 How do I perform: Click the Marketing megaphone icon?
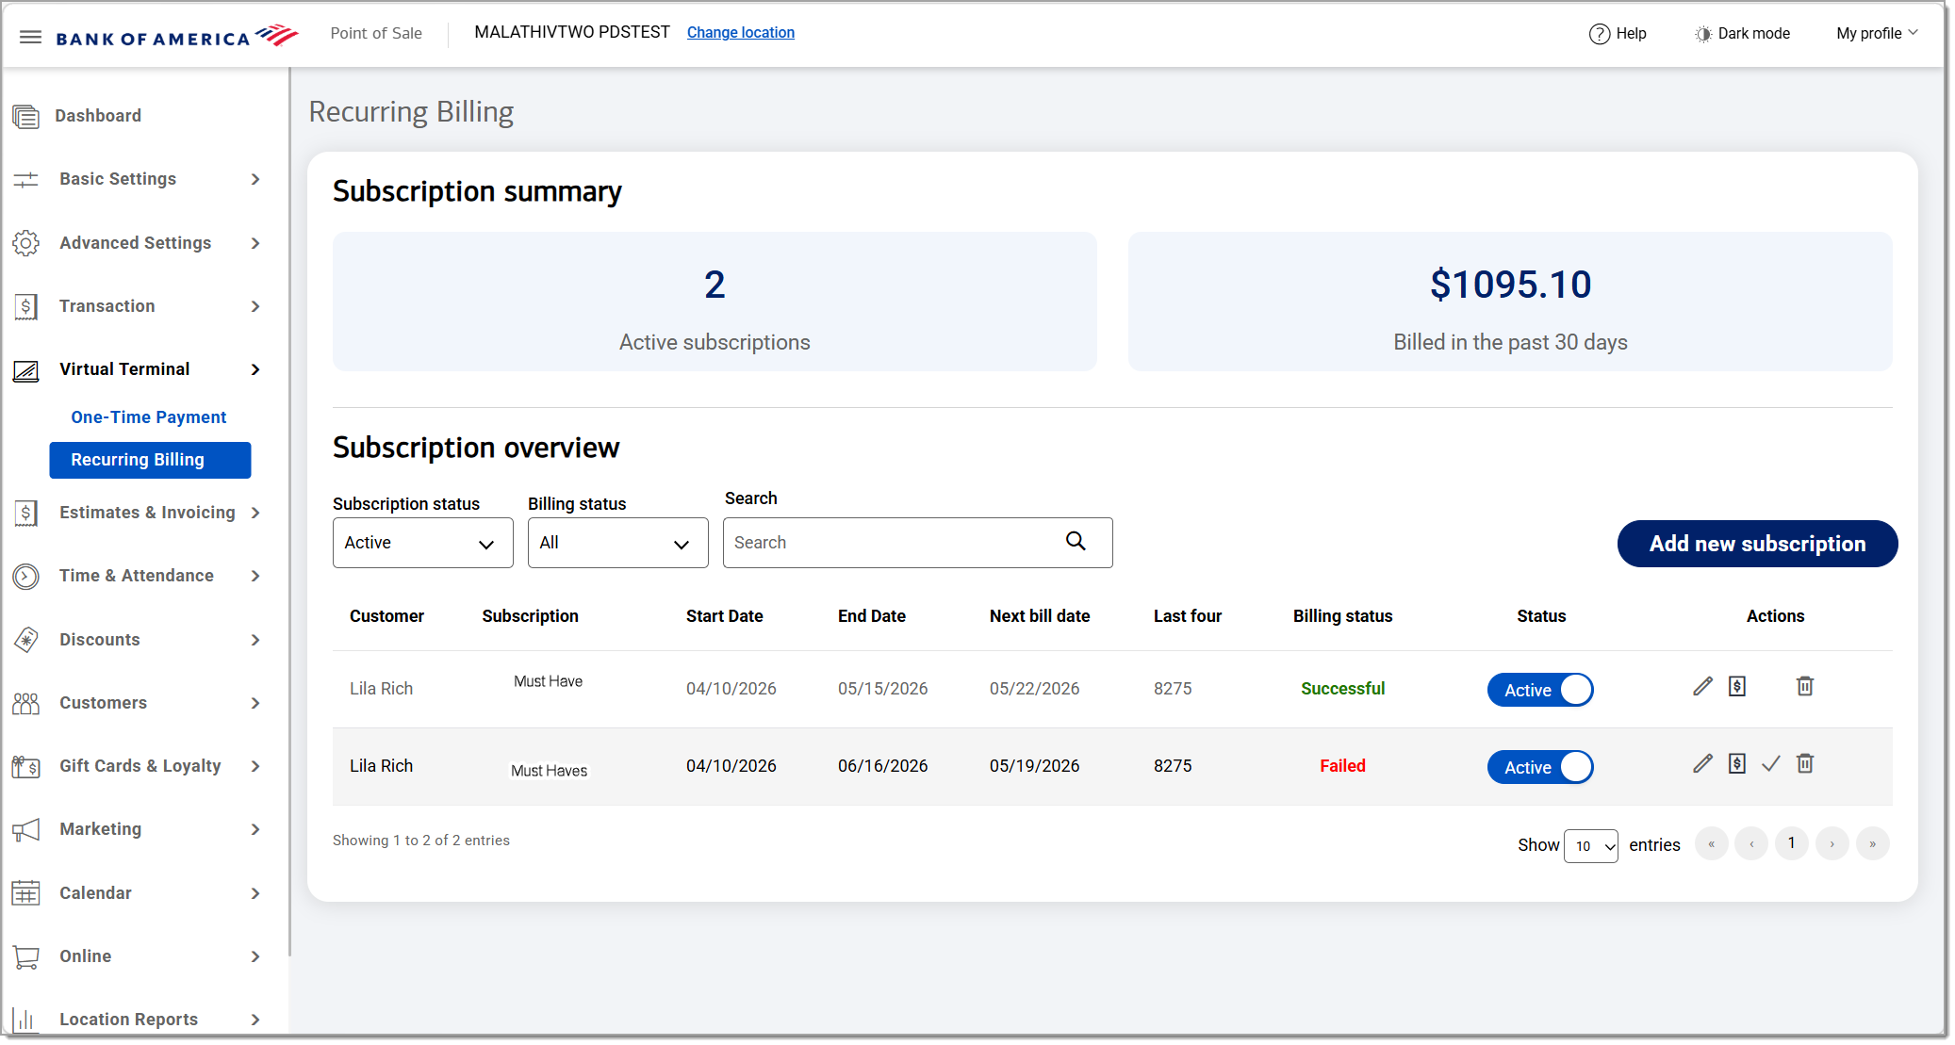click(26, 830)
